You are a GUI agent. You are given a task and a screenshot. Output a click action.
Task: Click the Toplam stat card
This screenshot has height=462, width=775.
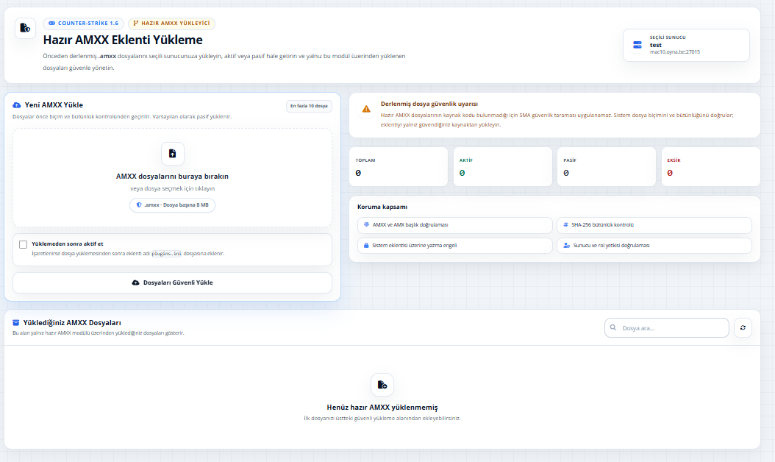click(399, 167)
